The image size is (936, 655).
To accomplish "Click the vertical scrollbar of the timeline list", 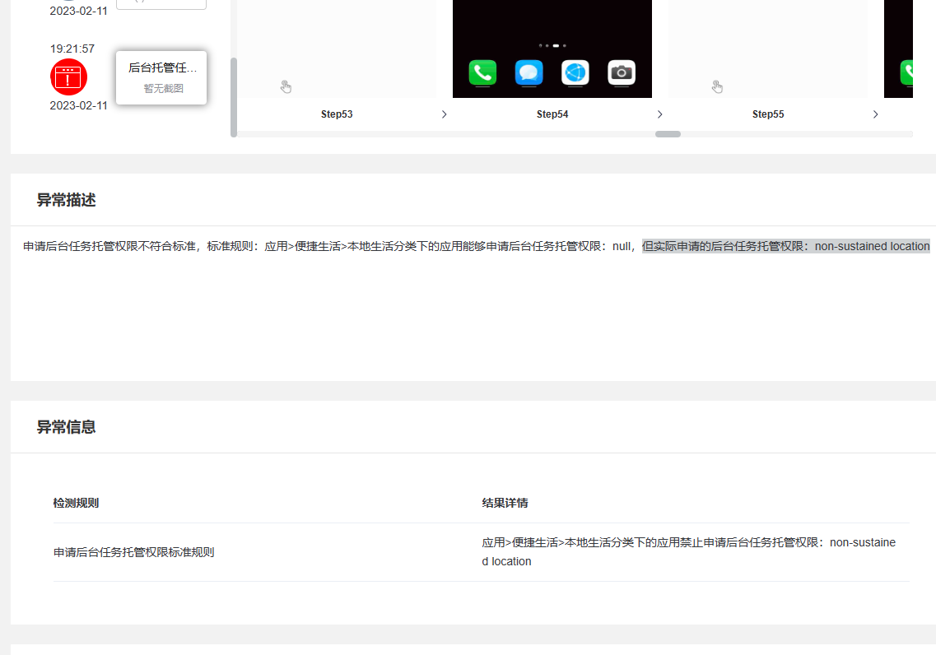I will [234, 97].
